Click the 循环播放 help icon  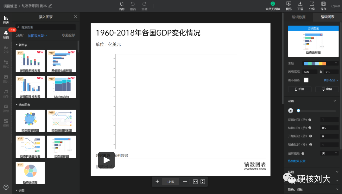pyautogui.click(x=303, y=154)
